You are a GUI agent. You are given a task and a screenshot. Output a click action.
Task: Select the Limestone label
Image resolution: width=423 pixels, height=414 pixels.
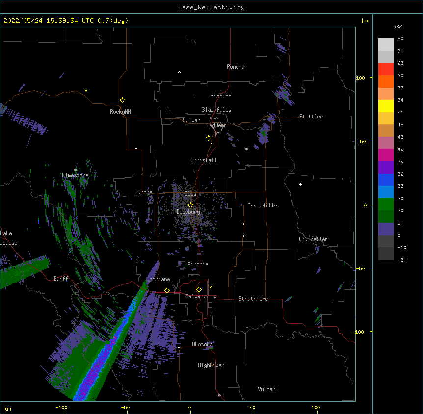[75, 175]
